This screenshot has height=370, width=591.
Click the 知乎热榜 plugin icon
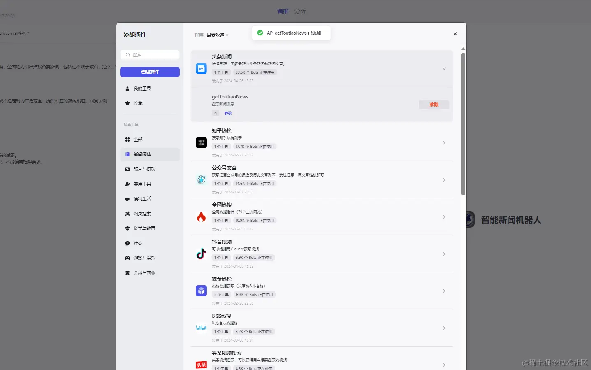pyautogui.click(x=201, y=143)
